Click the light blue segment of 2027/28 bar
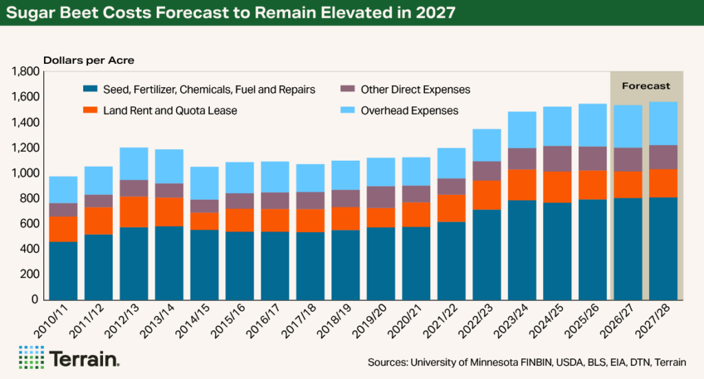This screenshot has height=379, width=704. [663, 124]
